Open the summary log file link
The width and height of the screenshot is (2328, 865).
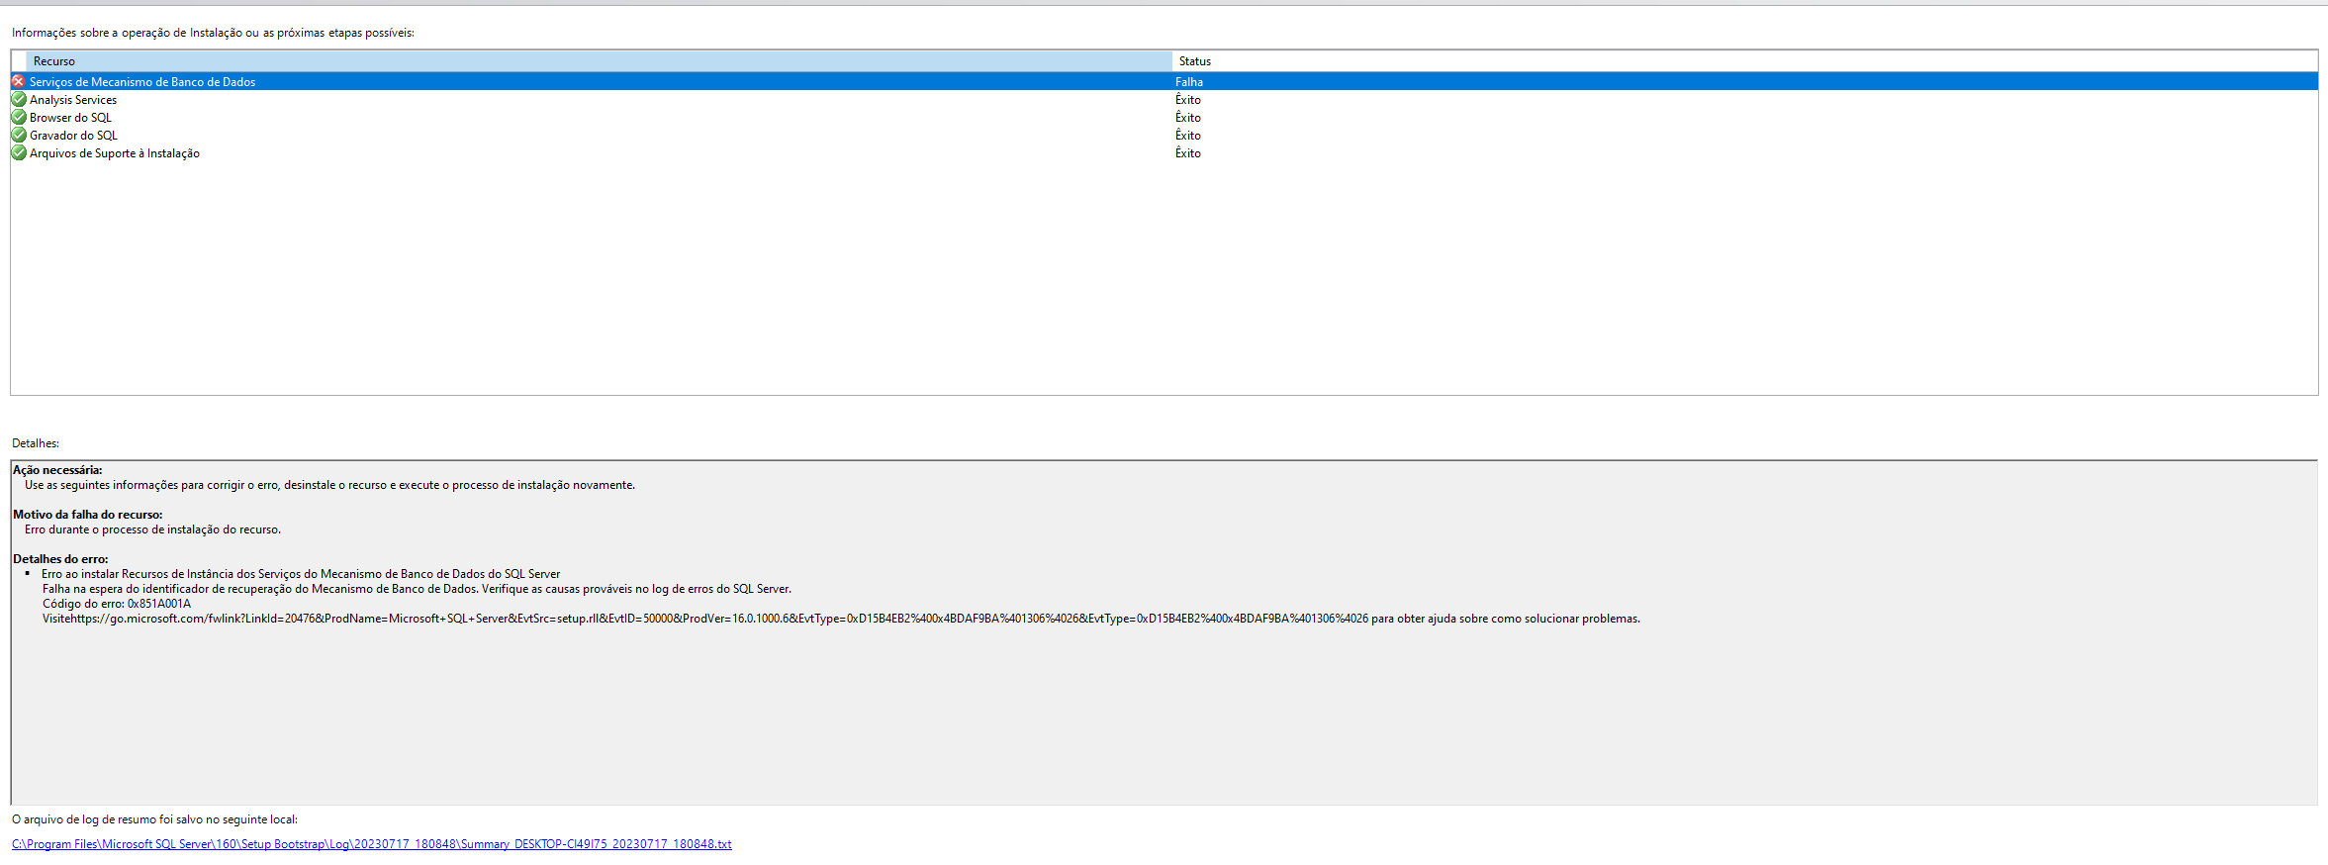[x=372, y=844]
